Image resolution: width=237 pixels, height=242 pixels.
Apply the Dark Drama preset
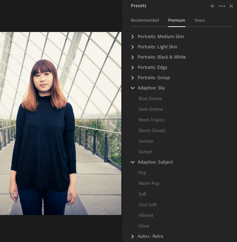pyautogui.click(x=150, y=109)
